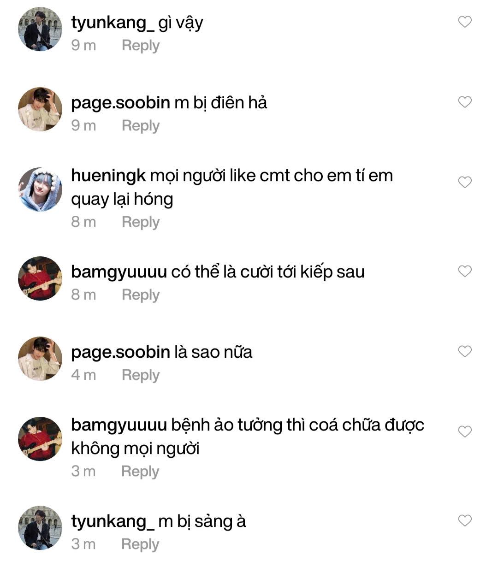Reply to tyunkang_'s "gì vậy" comment
Screen dimensions: 498x573
(141, 46)
